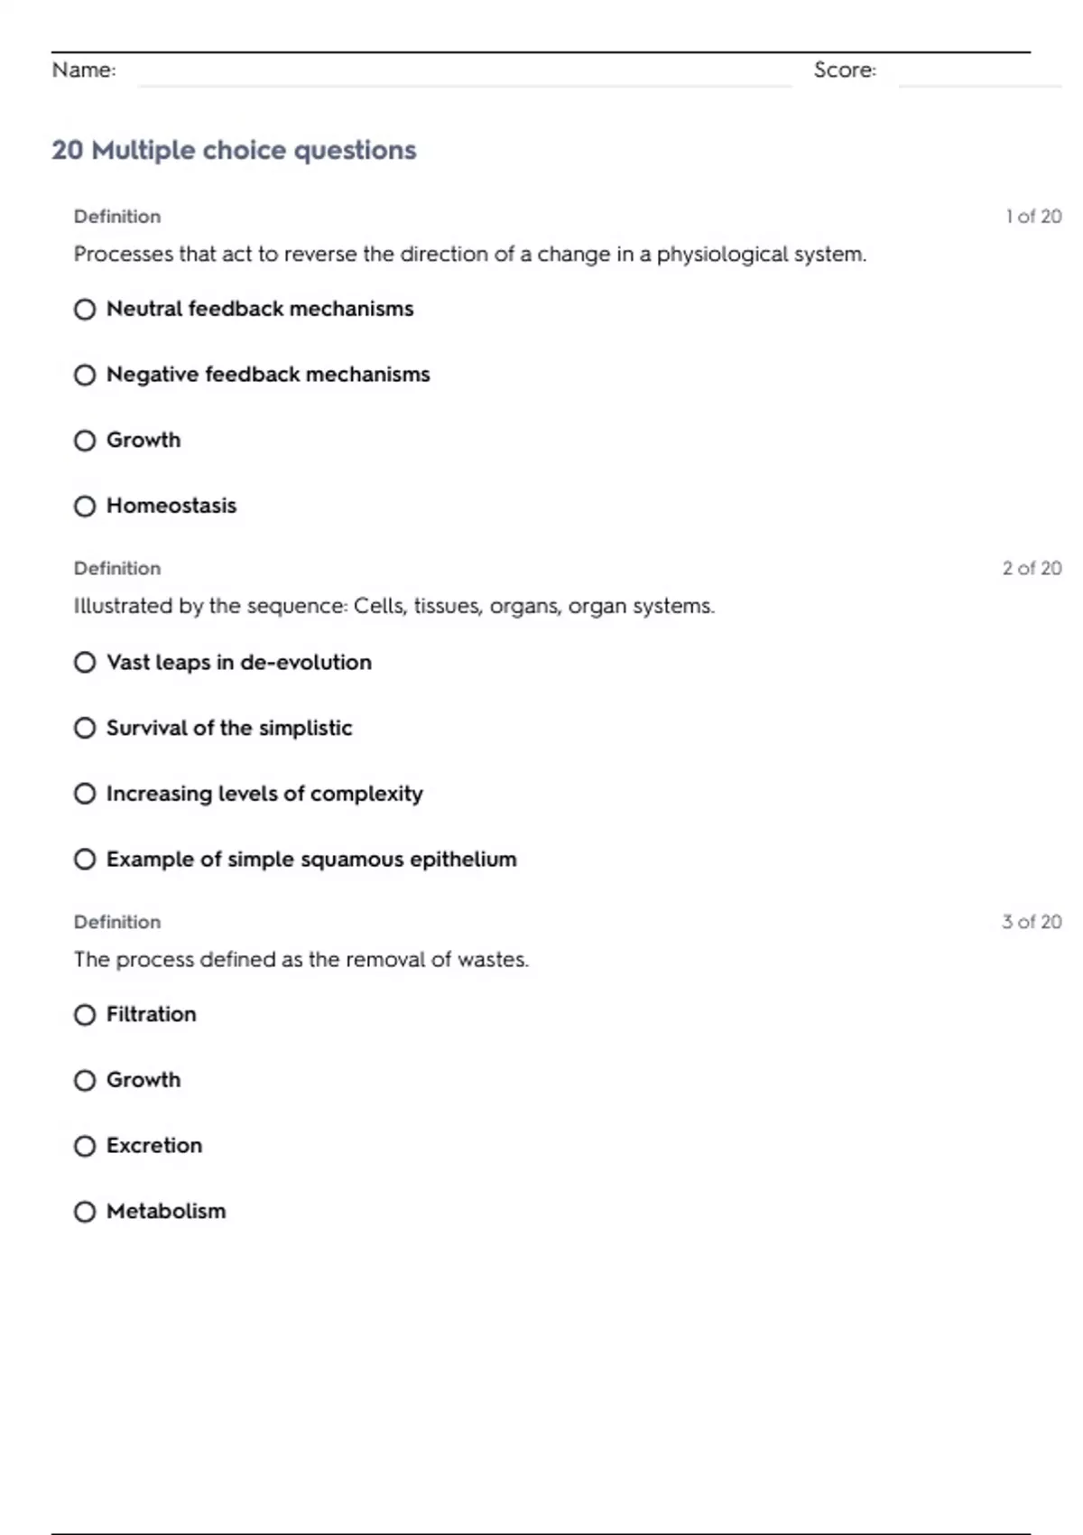Pick the 'Homeostasis' radio option
The width and height of the screenshot is (1083, 1535).
(85, 507)
